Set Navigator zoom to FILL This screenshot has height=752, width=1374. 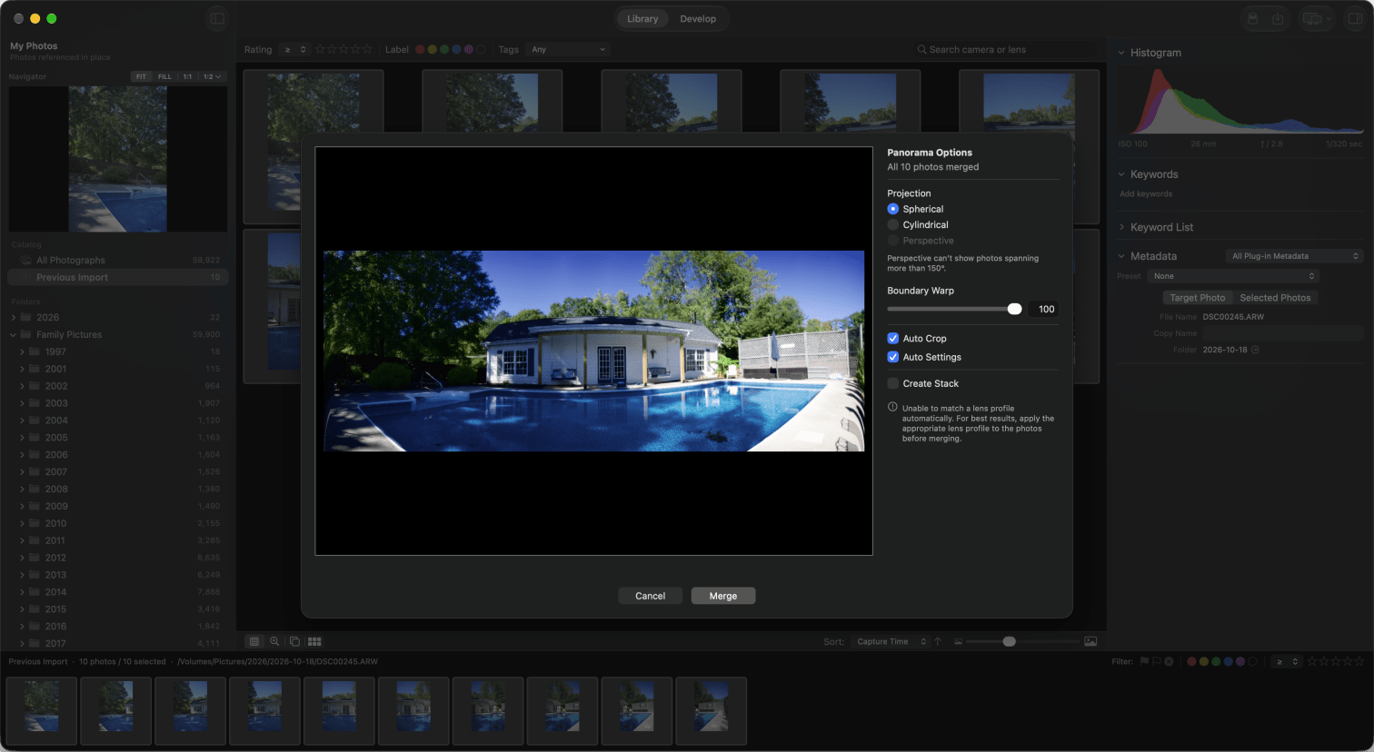[164, 77]
